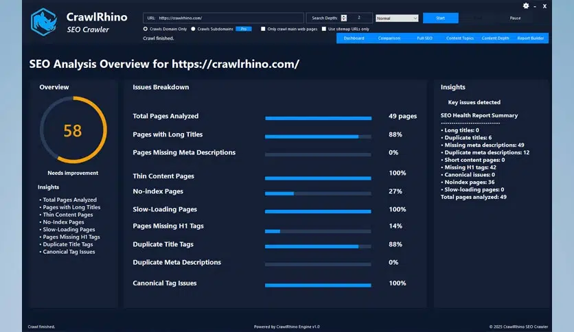The height and width of the screenshot is (332, 574).
Task: Switch to the Dashboard tab
Action: pyautogui.click(x=354, y=38)
